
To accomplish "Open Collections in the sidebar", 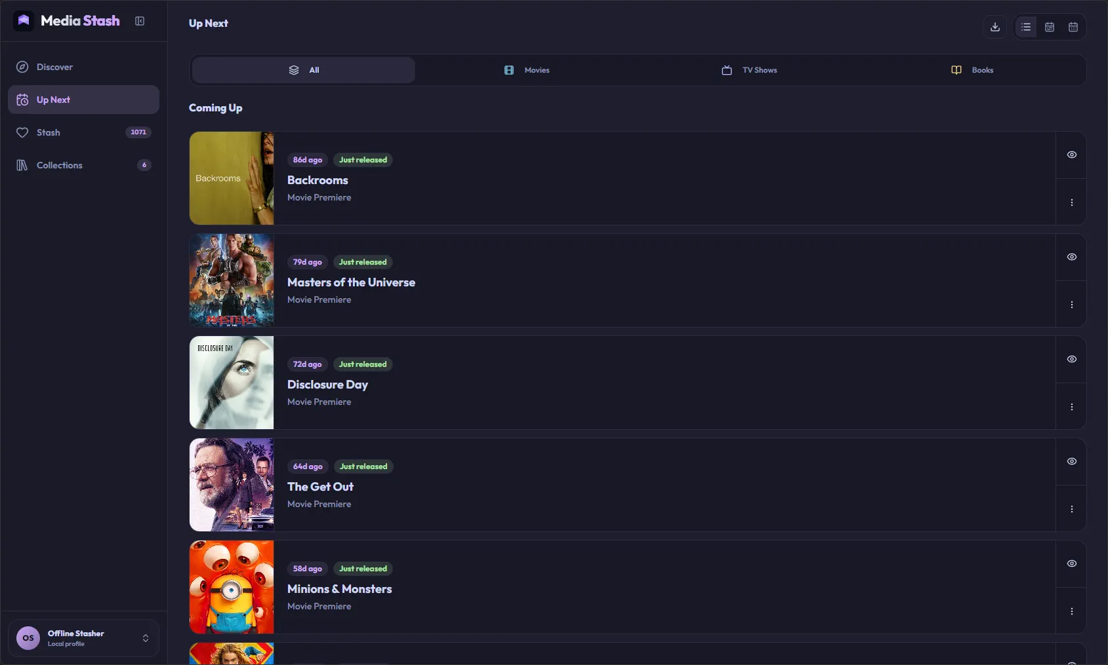I will click(x=83, y=165).
